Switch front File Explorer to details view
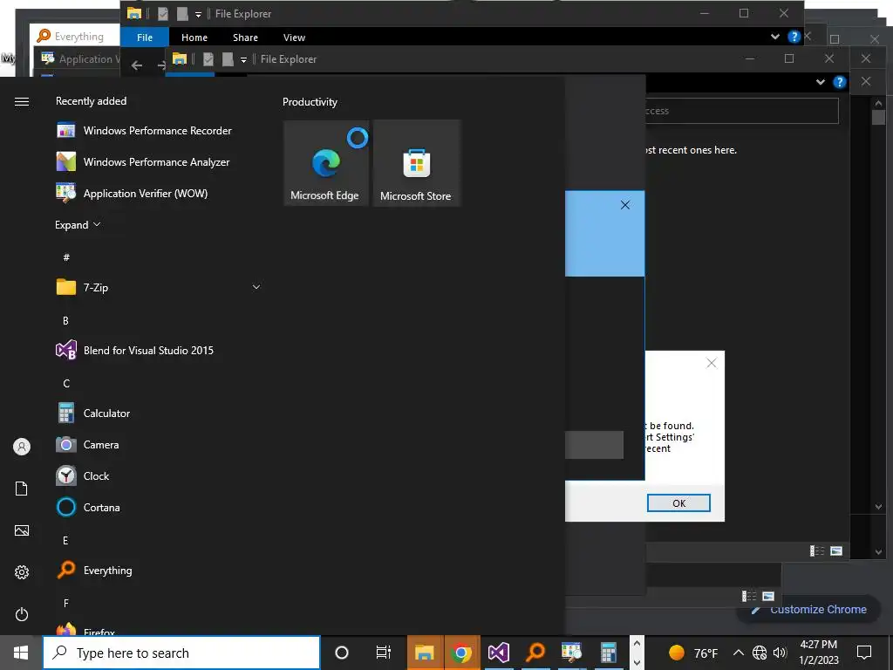Viewport: 893px width, 670px height. [x=817, y=550]
